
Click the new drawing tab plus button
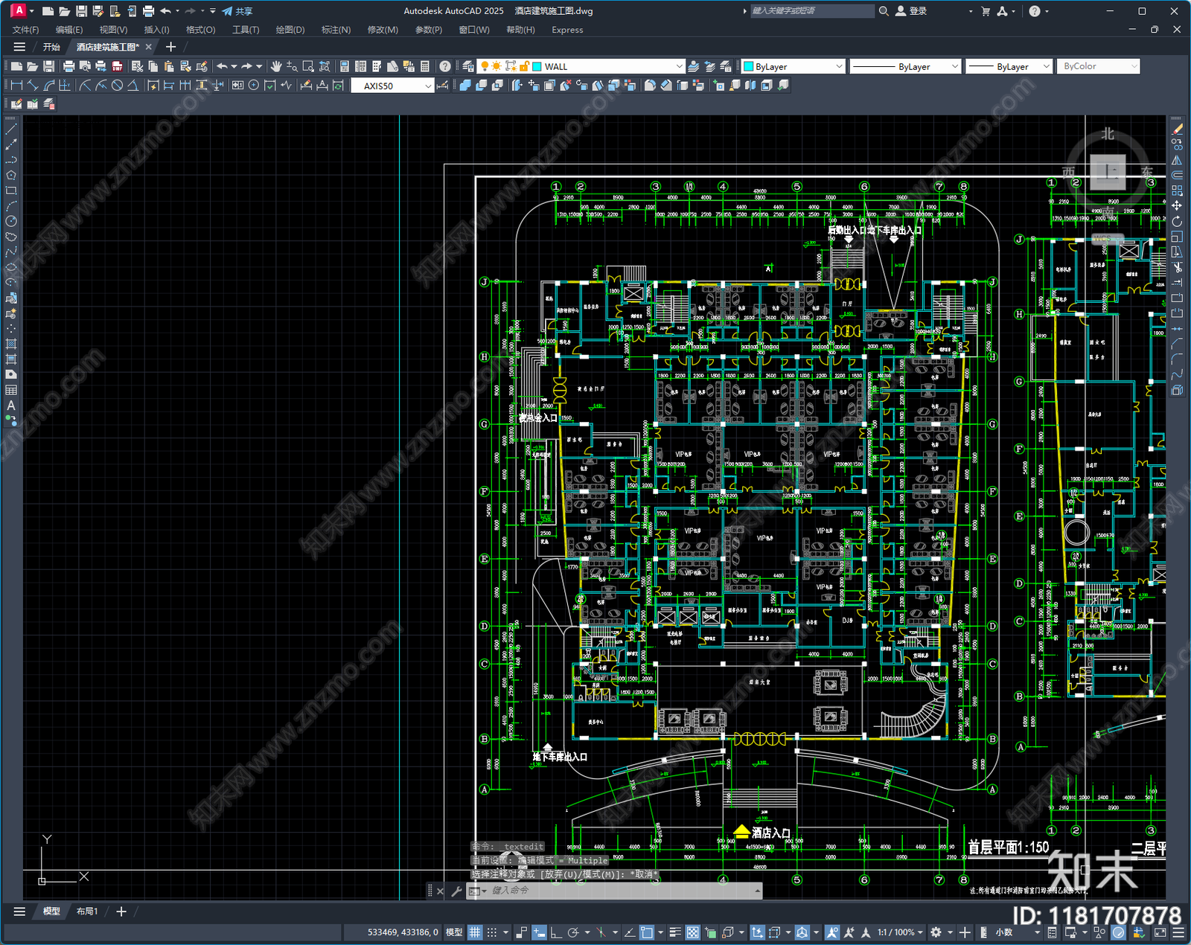coord(170,47)
